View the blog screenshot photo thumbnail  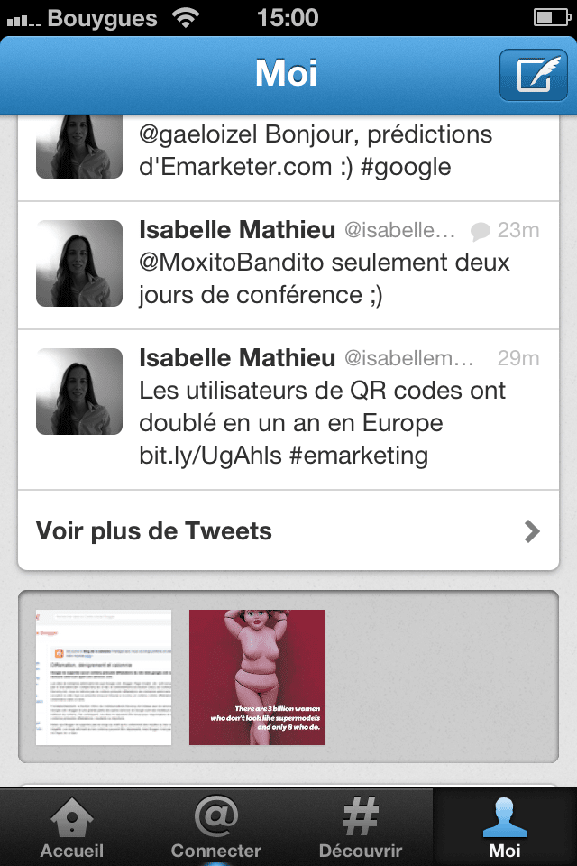[x=104, y=677]
